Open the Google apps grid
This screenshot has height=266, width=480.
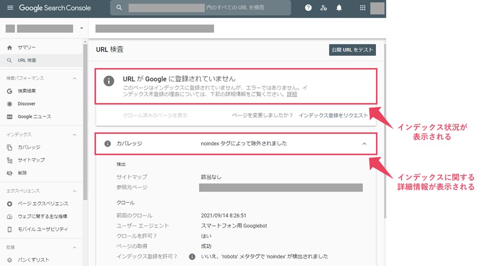362,8
